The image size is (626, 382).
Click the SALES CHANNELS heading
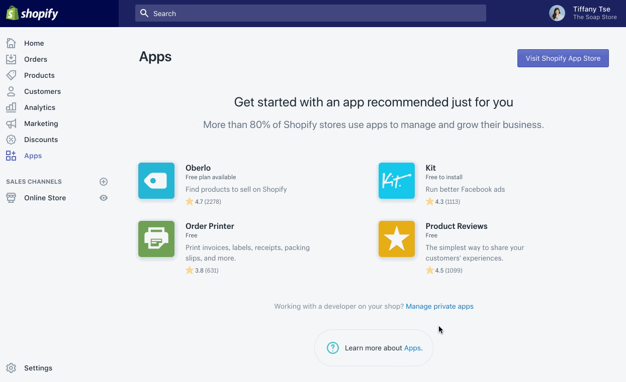(x=34, y=182)
